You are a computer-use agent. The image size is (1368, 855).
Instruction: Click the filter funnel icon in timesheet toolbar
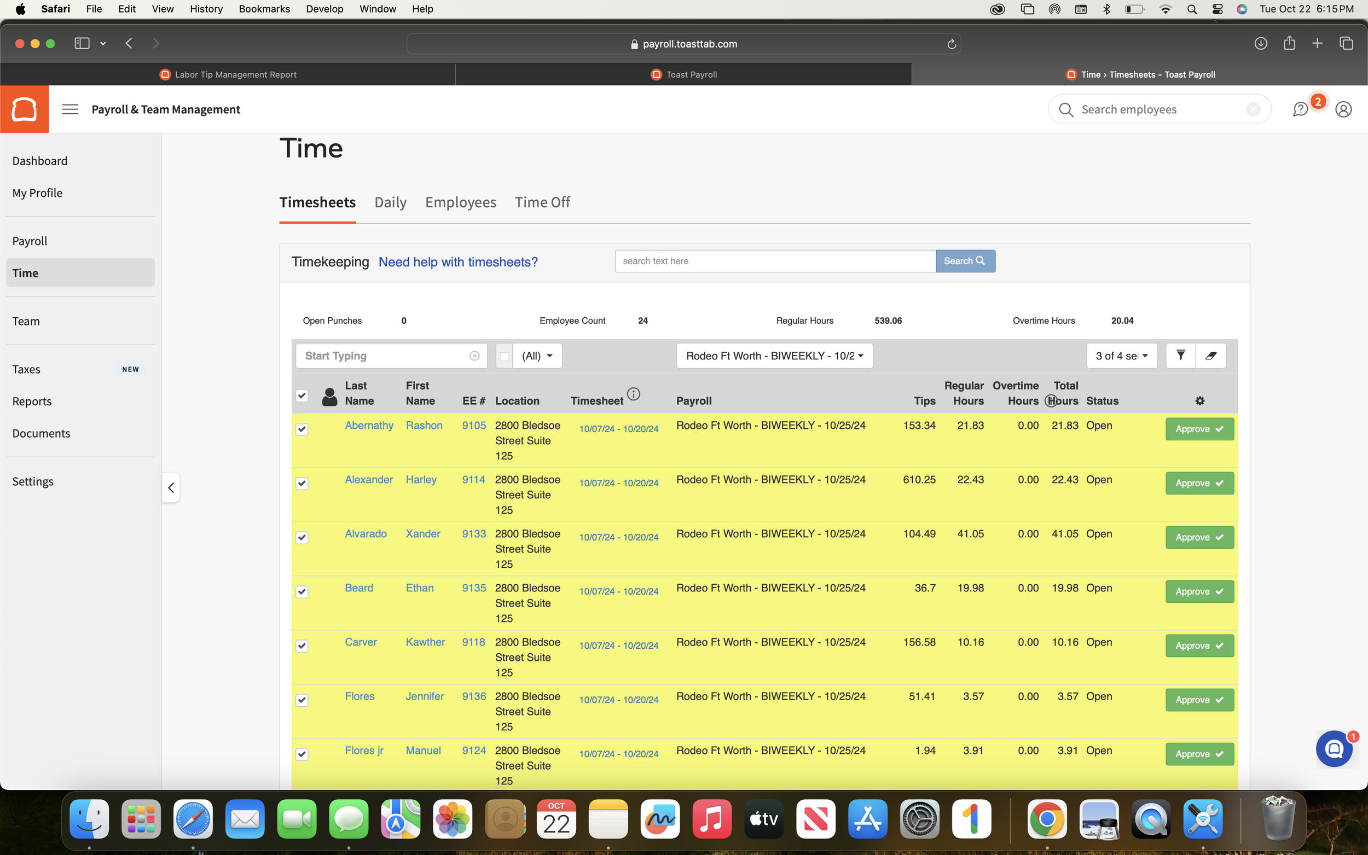click(1180, 355)
